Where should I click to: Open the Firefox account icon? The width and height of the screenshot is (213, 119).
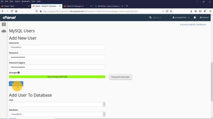point(205,11)
